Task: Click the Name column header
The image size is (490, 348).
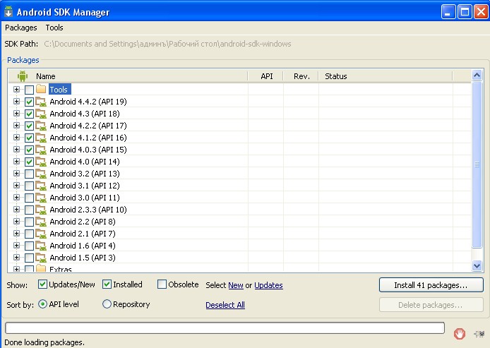Action: tap(128, 76)
